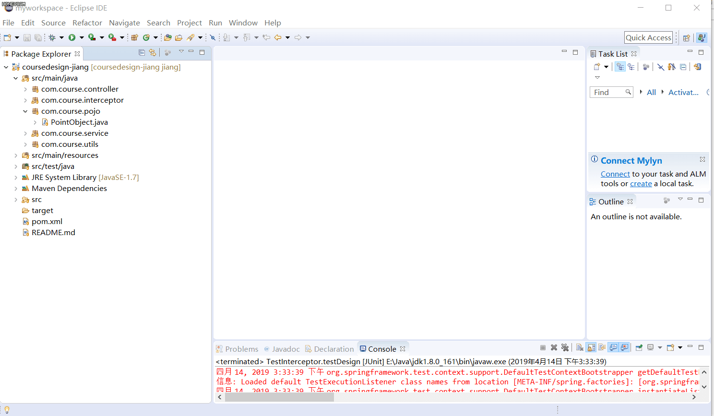This screenshot has width=714, height=416.
Task: Collapse the com.course.pojo package
Action: pyautogui.click(x=25, y=111)
